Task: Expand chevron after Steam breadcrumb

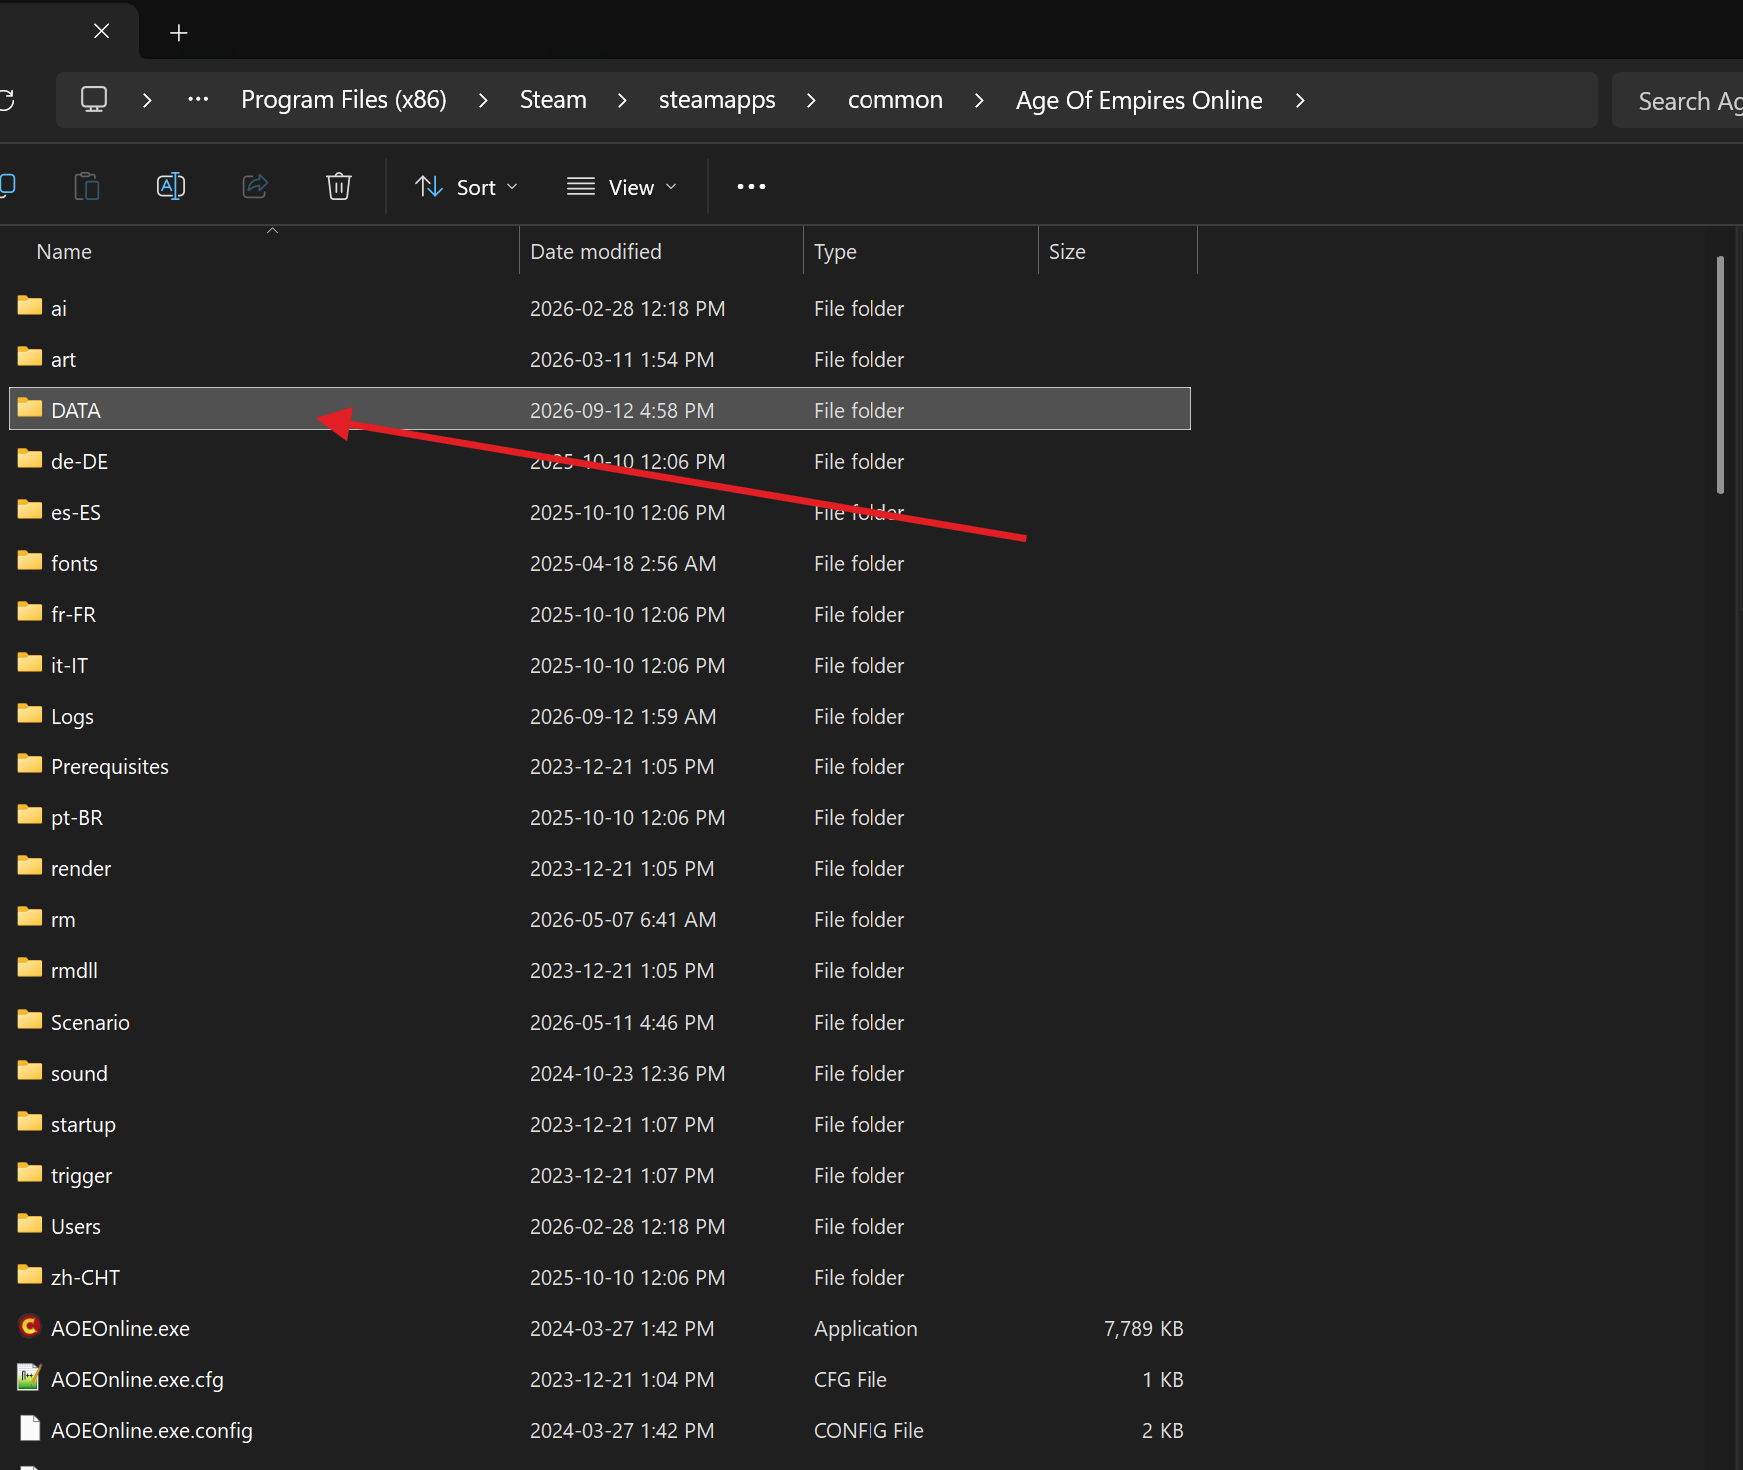Action: pos(622,100)
